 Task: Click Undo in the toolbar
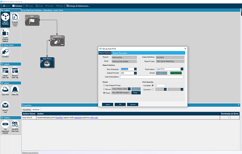click(x=49, y=6)
